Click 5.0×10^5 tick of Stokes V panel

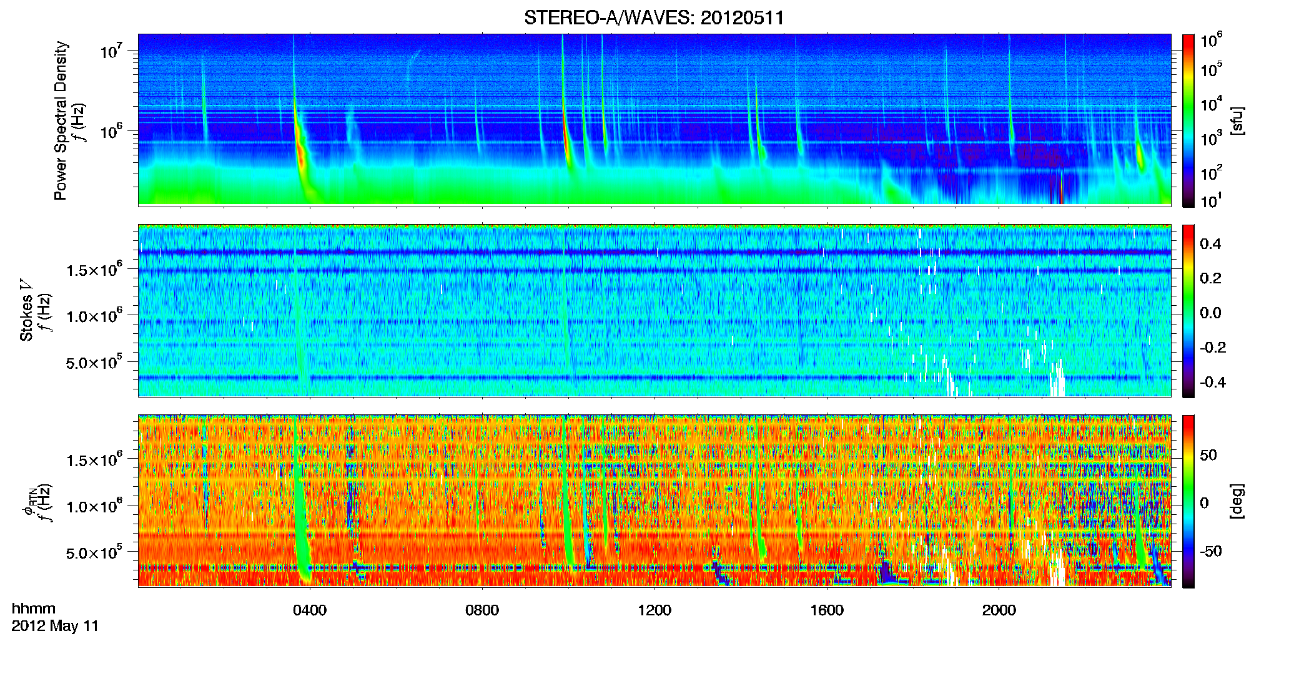[94, 362]
